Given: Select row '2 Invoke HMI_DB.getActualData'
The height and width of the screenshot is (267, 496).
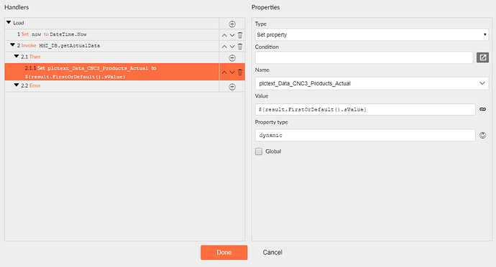Looking at the screenshot, I should point(112,46).
